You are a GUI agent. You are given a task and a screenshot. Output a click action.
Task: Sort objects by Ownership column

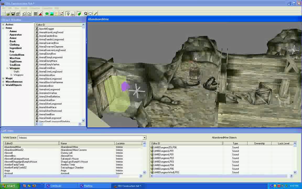(259, 143)
